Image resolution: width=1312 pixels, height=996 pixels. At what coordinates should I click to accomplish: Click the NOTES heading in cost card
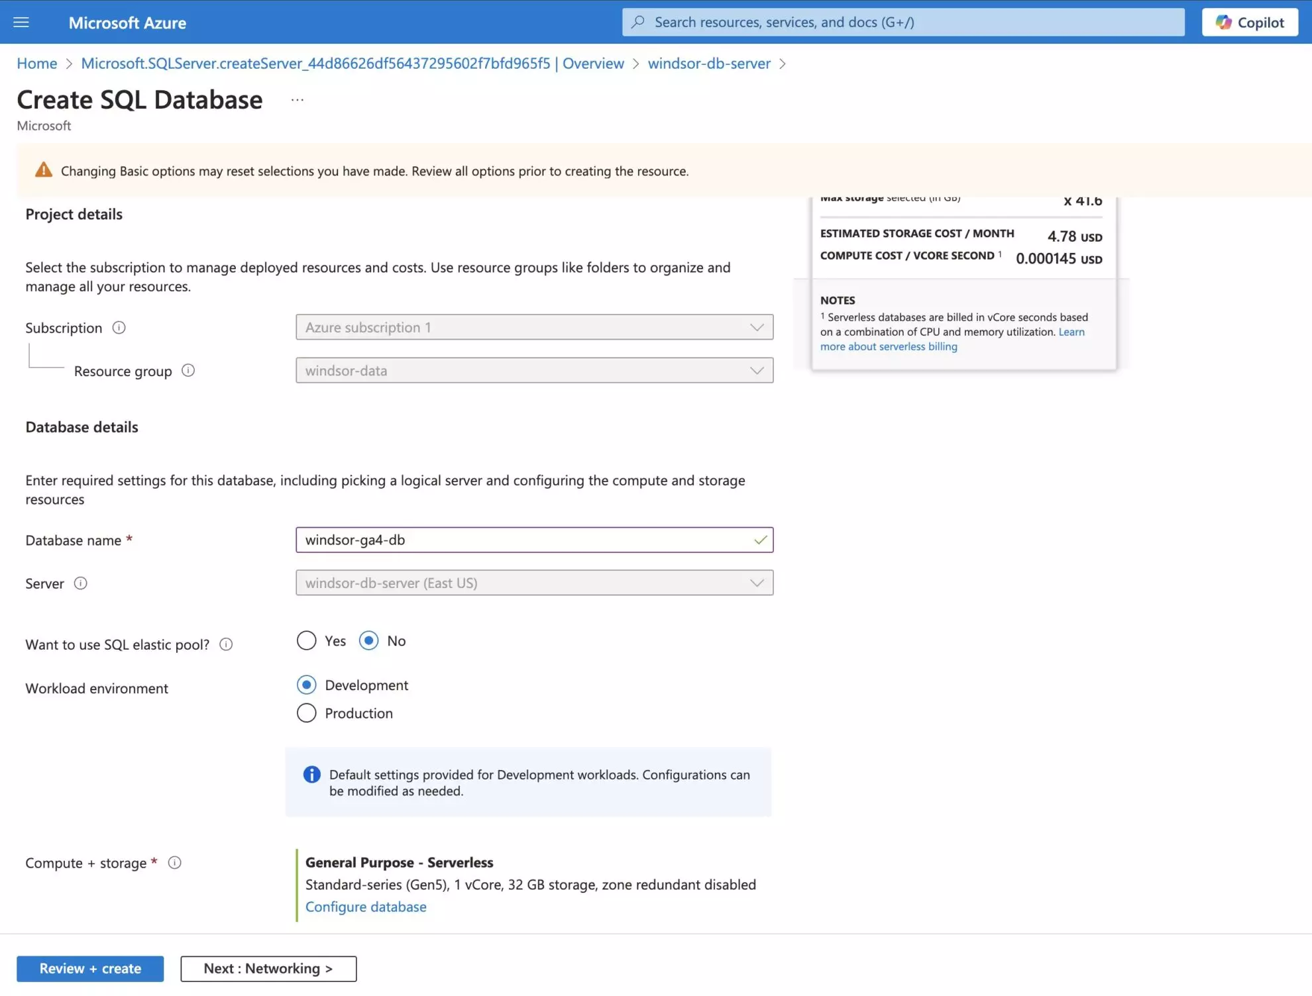coord(838,300)
